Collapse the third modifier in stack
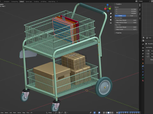The image size is (153, 114). coord(146,56)
